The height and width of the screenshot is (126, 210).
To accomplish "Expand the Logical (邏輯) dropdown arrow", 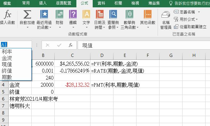I will coord(73,28).
